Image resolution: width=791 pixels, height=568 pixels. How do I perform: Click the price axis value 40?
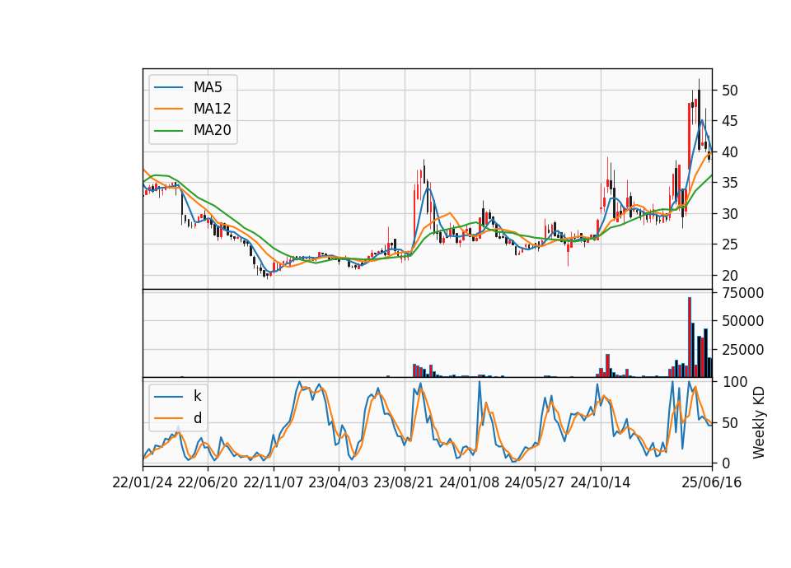point(729,151)
